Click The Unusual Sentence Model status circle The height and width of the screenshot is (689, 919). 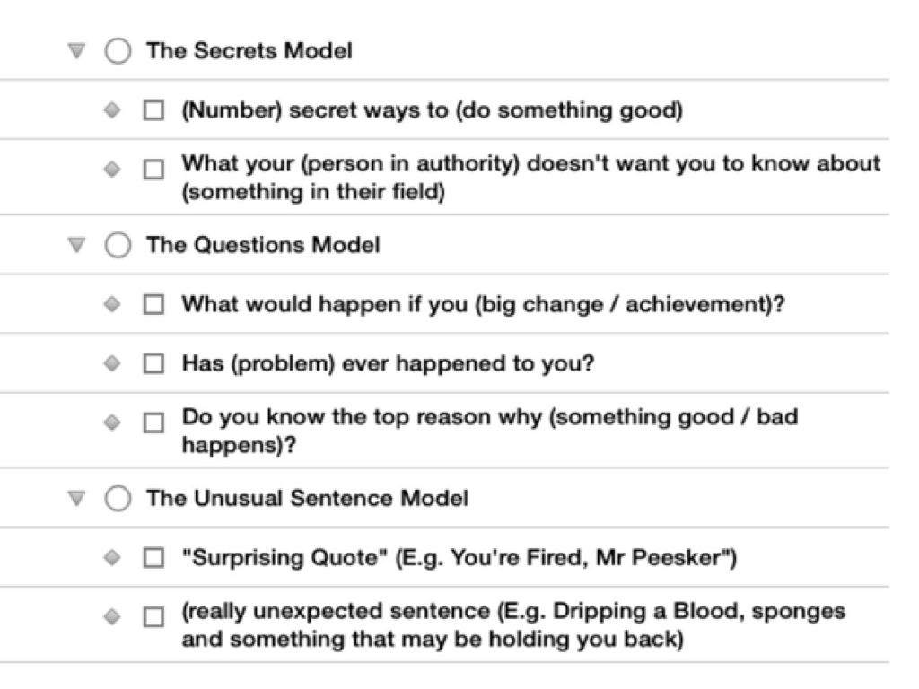[118, 499]
